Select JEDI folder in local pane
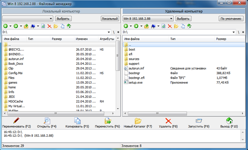 point(12,97)
